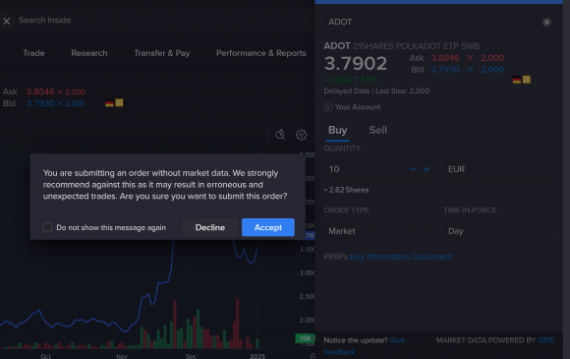Screen dimensions: 570x359
Task: Click yellow exchange icon in order panel
Action: pos(527,80)
